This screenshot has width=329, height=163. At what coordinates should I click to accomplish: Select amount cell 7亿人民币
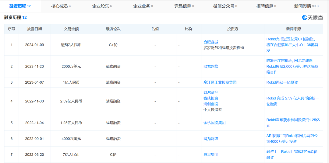coord(71,154)
